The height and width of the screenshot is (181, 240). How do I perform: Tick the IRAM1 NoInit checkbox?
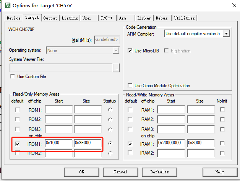click(222, 143)
